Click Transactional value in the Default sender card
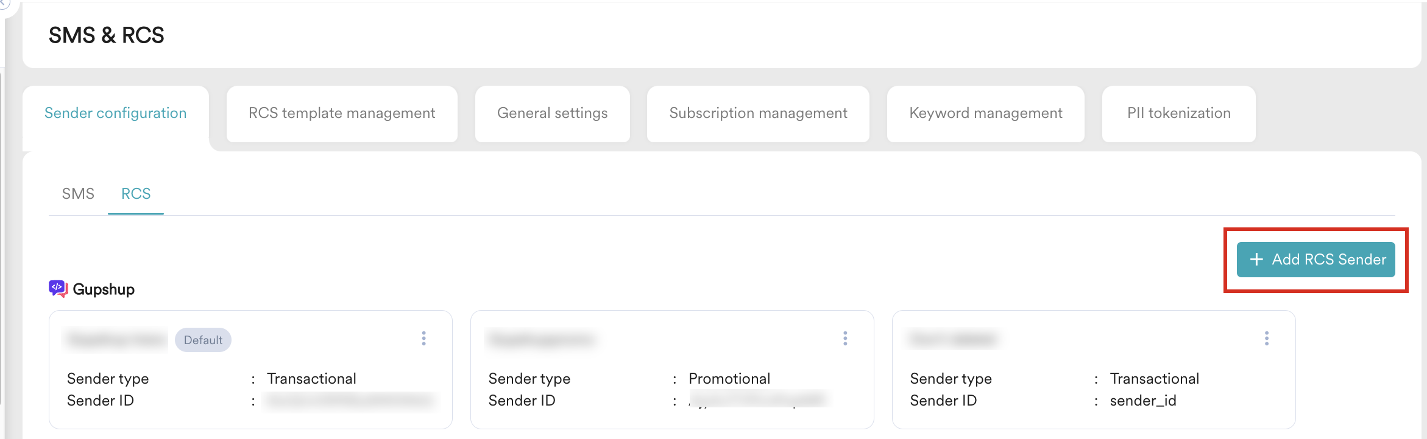 point(311,379)
